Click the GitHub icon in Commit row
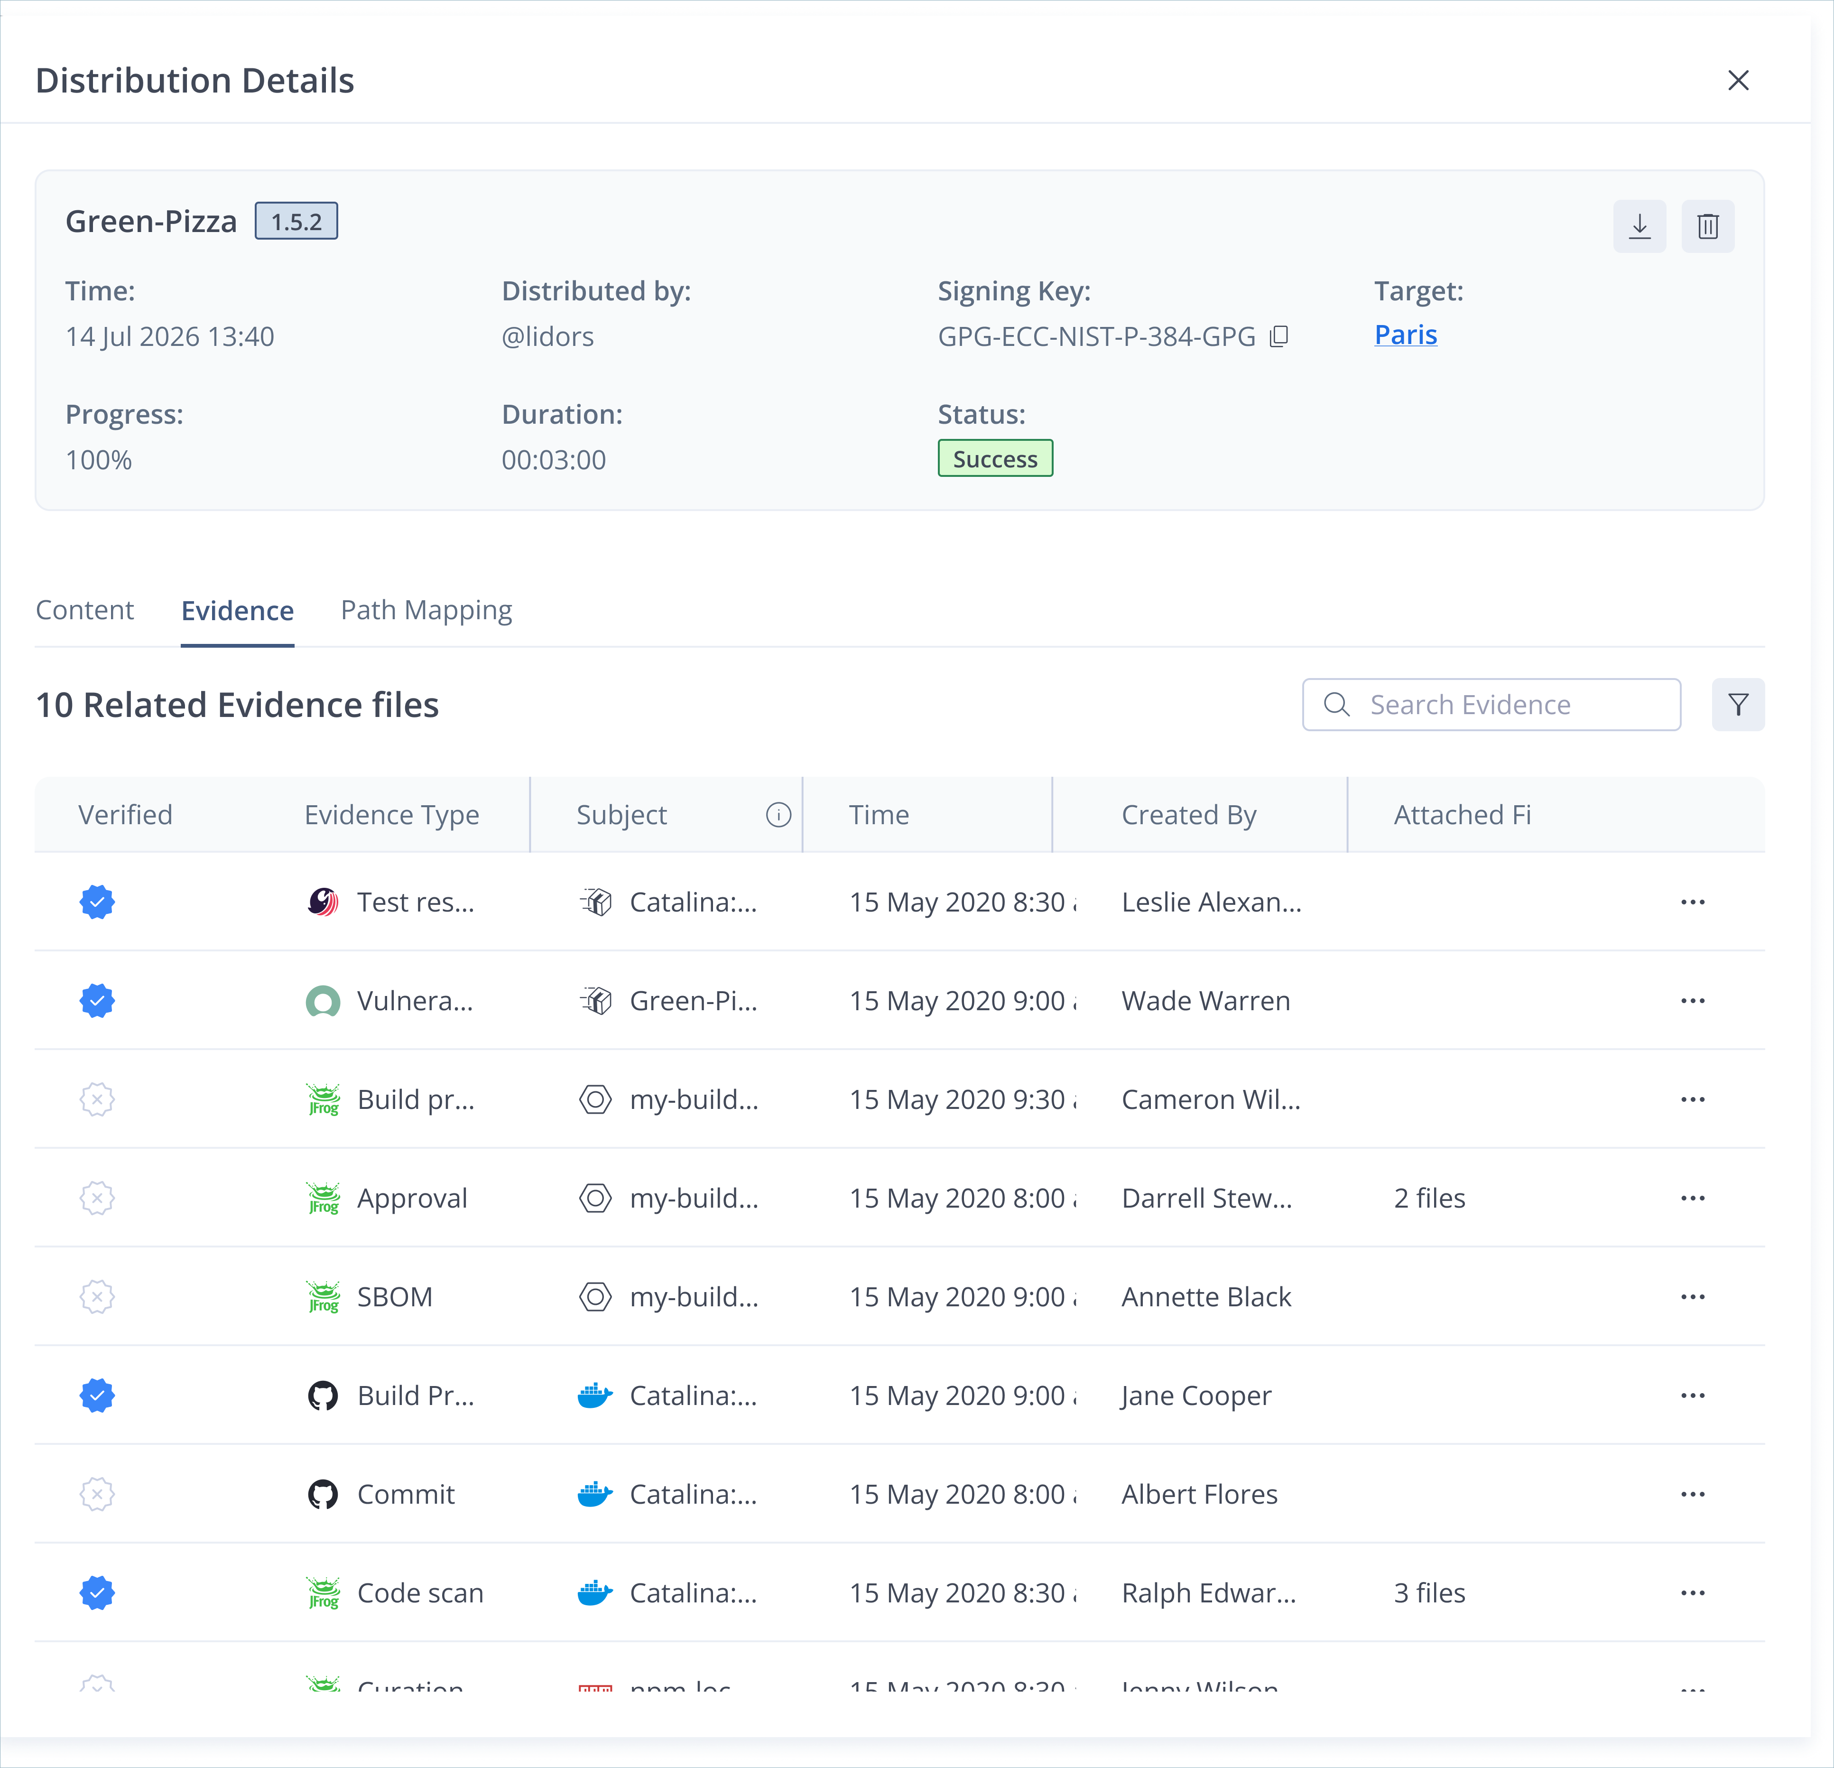This screenshot has width=1834, height=1768. 323,1495
